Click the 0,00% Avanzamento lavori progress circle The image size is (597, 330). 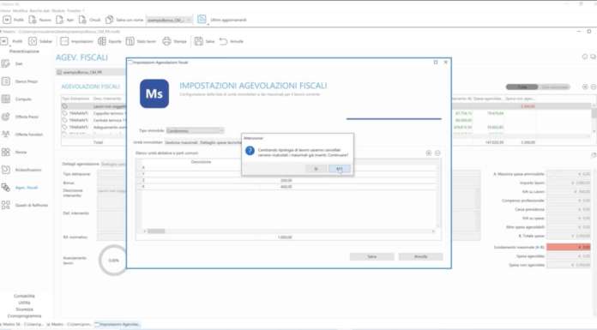113,261
